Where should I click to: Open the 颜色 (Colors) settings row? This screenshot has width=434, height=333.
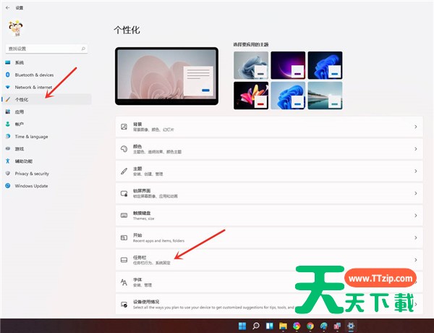pyautogui.click(x=269, y=149)
